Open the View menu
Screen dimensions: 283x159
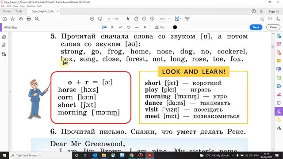point(15,6)
